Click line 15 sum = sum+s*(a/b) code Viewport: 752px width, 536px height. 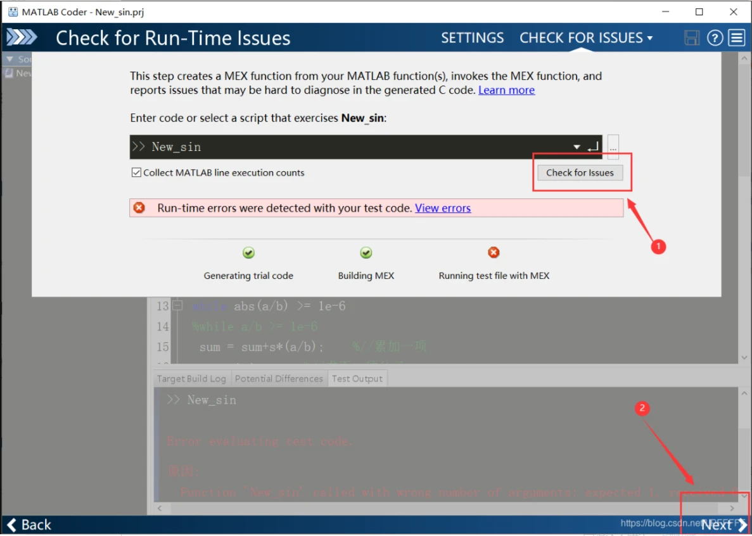click(262, 347)
